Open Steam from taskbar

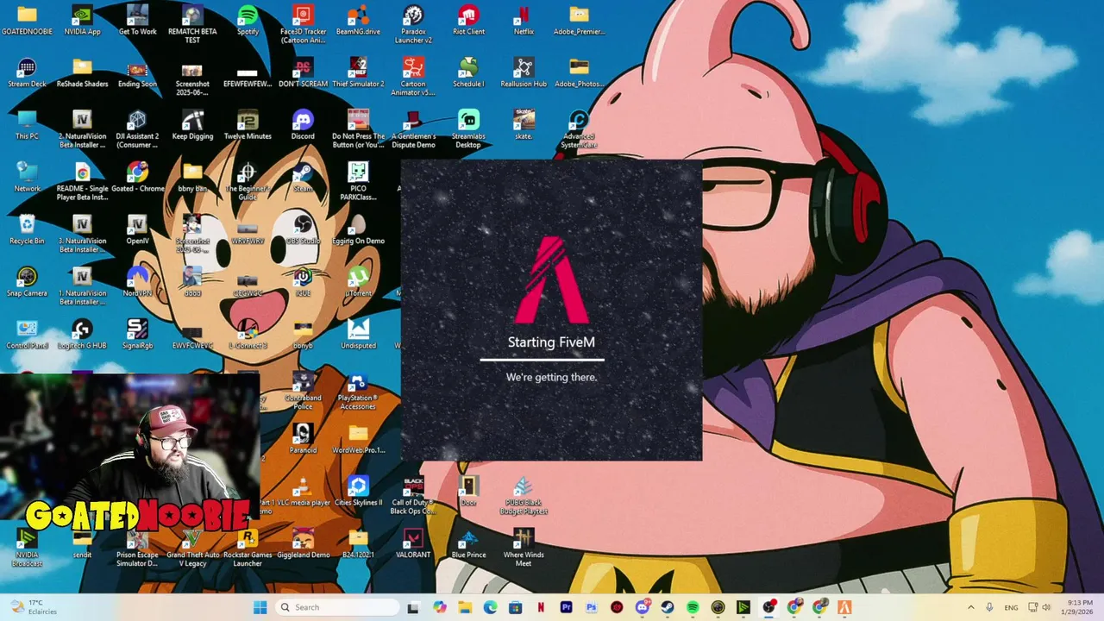(668, 607)
